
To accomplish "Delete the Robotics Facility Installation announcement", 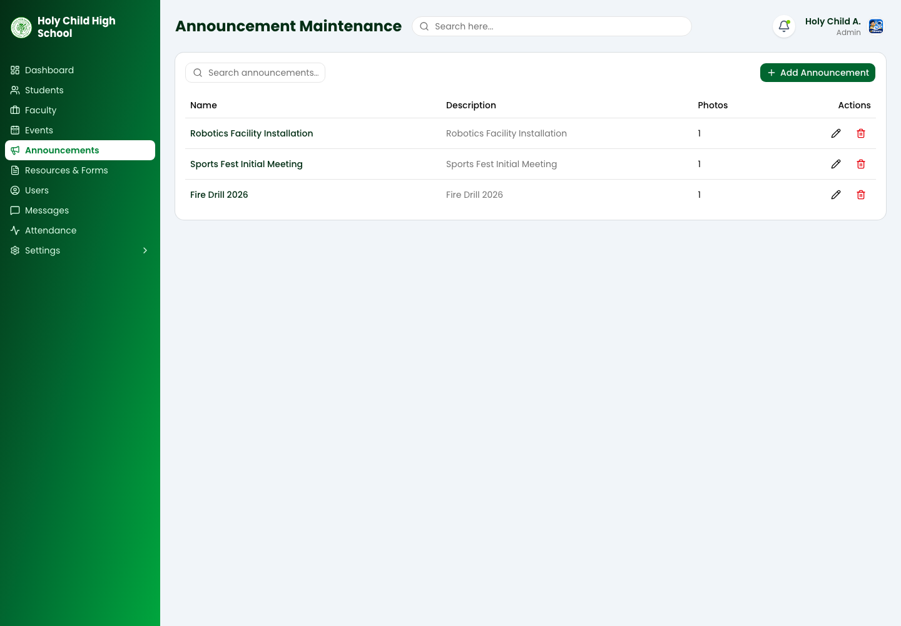I will point(861,133).
